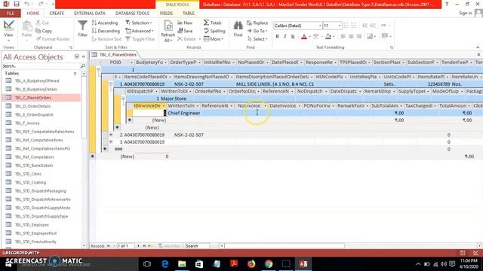This screenshot has width=483, height=271.
Task: Open the Advanced filter dropdown
Action: [x=139, y=31]
